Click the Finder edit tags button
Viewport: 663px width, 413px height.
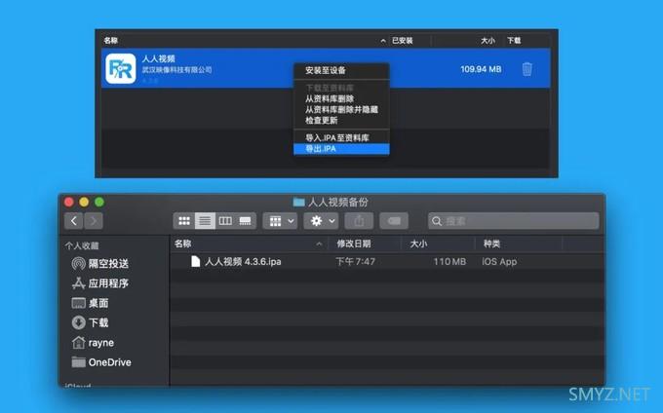tap(394, 221)
